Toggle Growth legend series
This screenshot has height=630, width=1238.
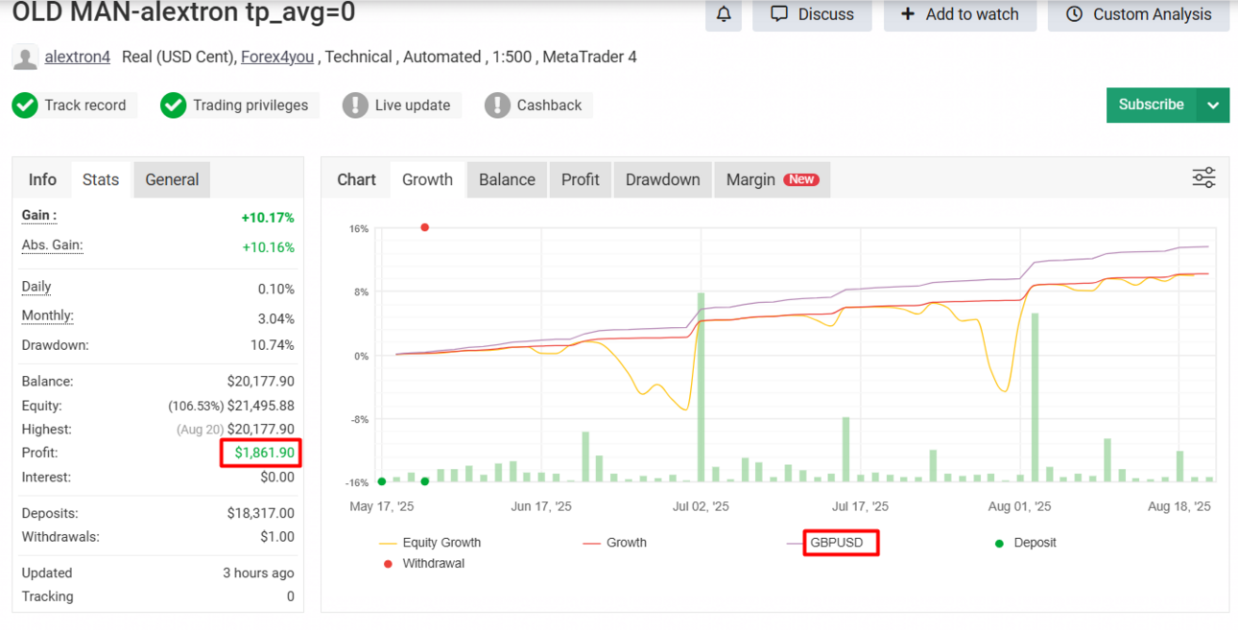tap(615, 543)
